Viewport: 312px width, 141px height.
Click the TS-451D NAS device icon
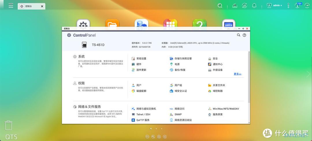(84, 45)
